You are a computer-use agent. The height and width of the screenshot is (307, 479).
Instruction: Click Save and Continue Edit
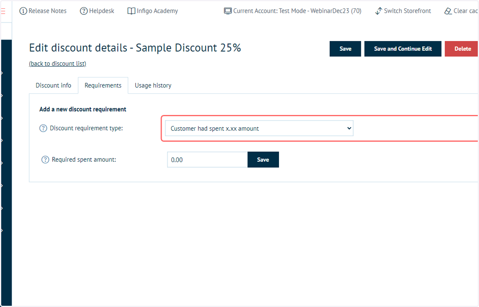click(x=403, y=49)
